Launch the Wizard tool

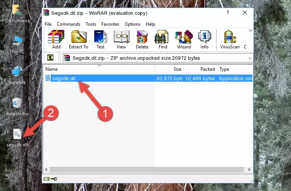point(184,39)
